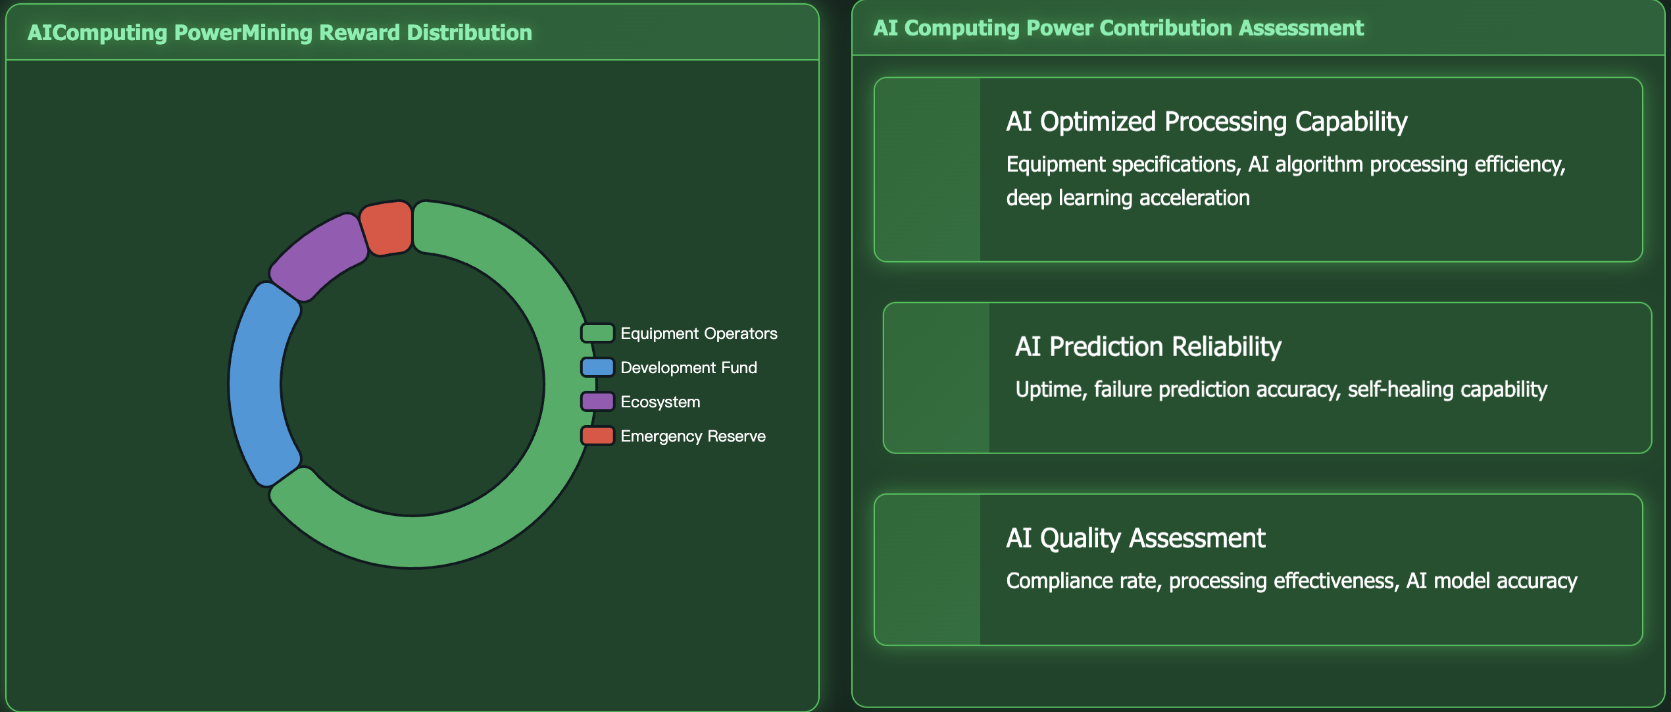This screenshot has width=1671, height=712.
Task: Toggle Equipment Operators legend green swatch
Action: pos(597,333)
